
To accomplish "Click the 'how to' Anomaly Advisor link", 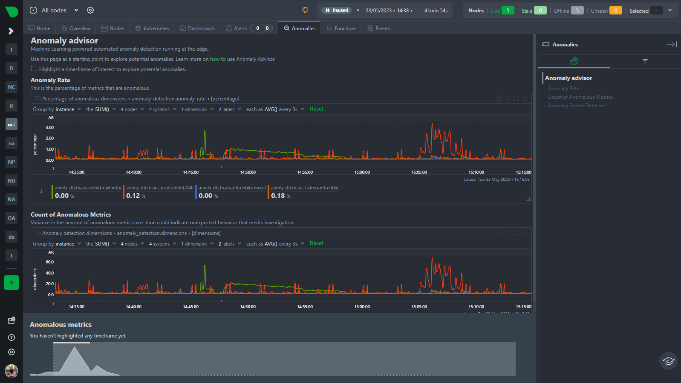I will [x=217, y=59].
